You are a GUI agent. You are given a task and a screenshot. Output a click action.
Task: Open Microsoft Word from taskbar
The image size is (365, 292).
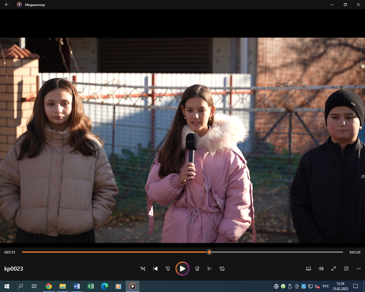(77, 286)
